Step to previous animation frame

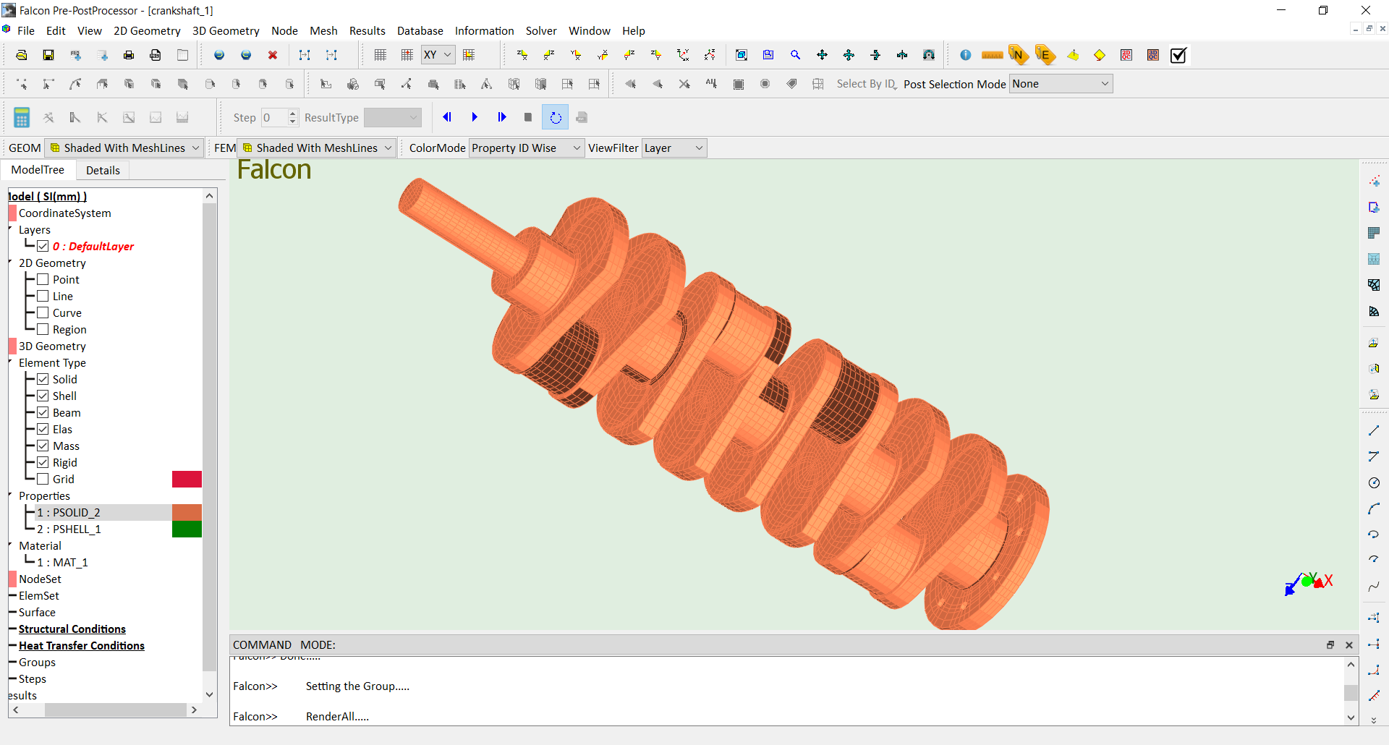tap(447, 117)
